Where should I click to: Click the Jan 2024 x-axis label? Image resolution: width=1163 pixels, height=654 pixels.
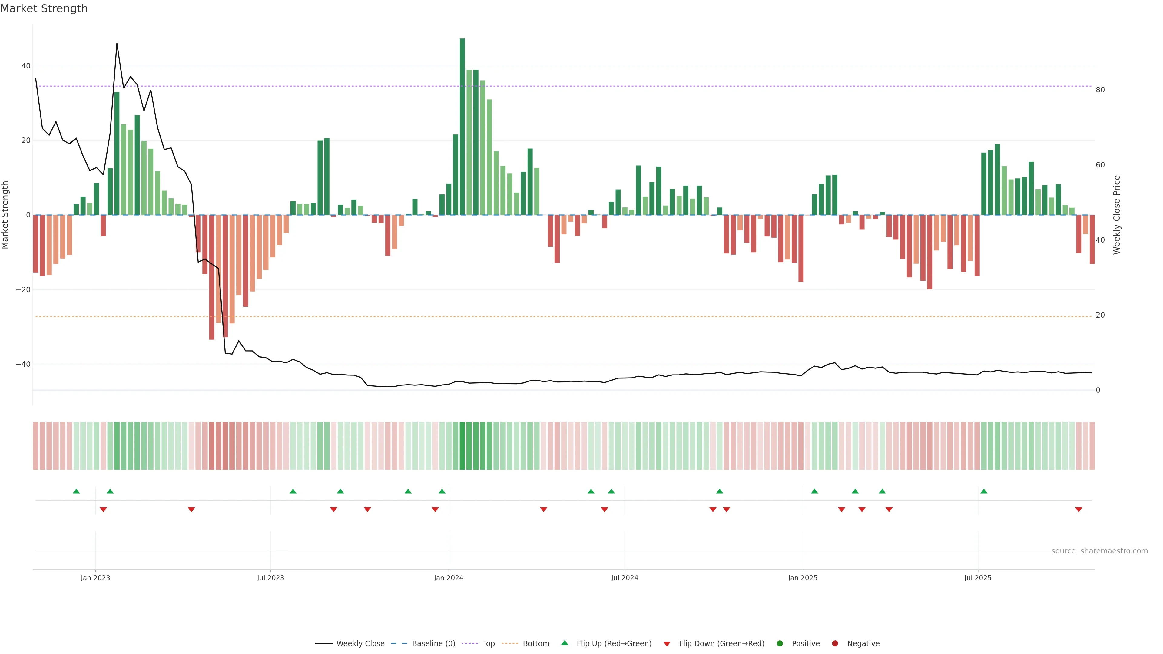[x=448, y=578]
